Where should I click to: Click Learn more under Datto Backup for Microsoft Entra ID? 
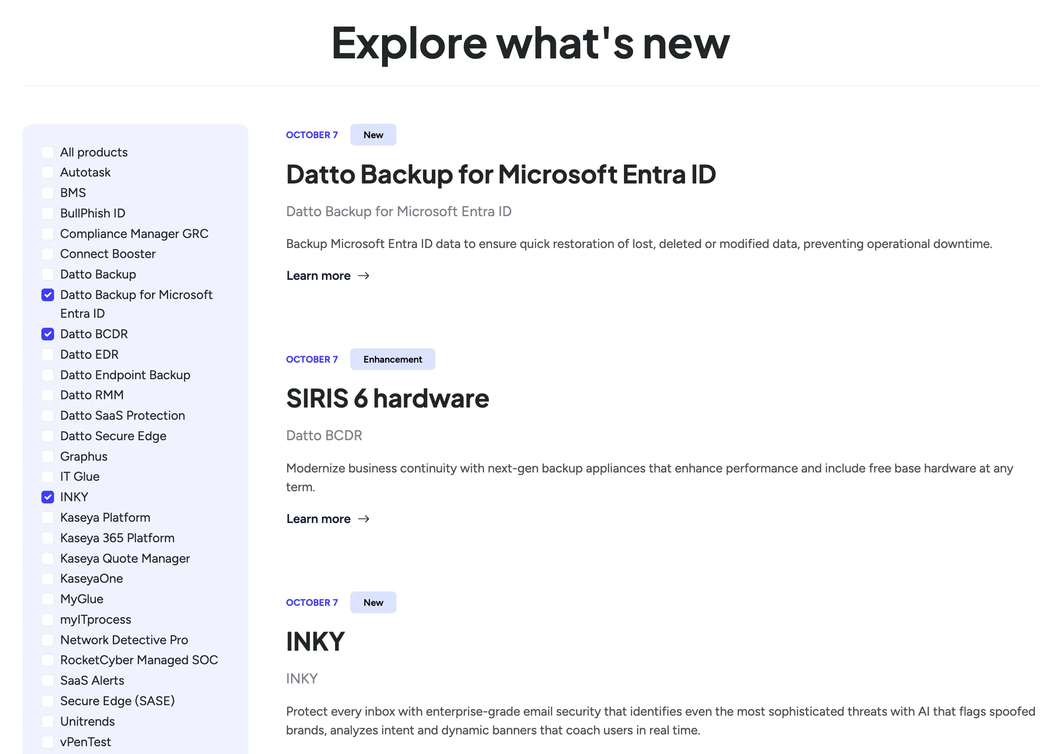319,276
